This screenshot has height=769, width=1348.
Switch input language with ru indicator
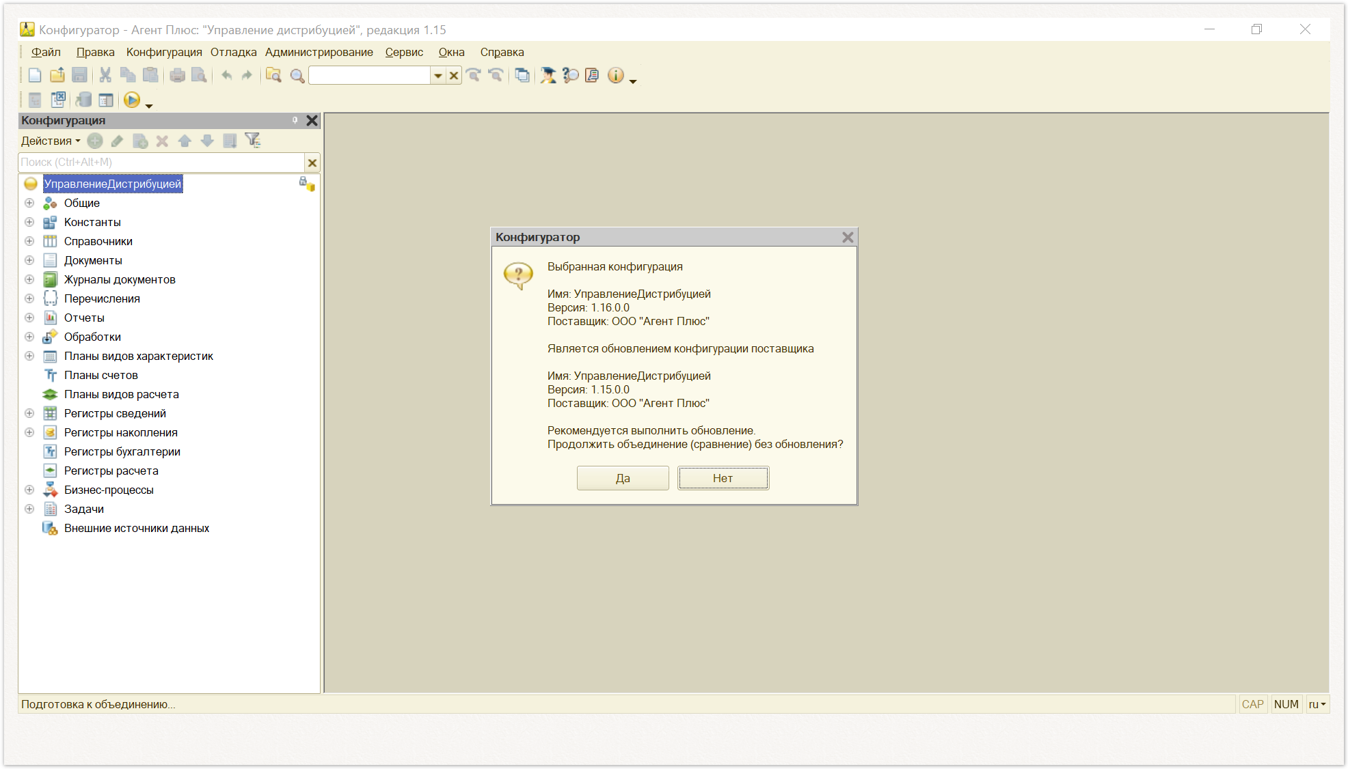pyautogui.click(x=1317, y=704)
